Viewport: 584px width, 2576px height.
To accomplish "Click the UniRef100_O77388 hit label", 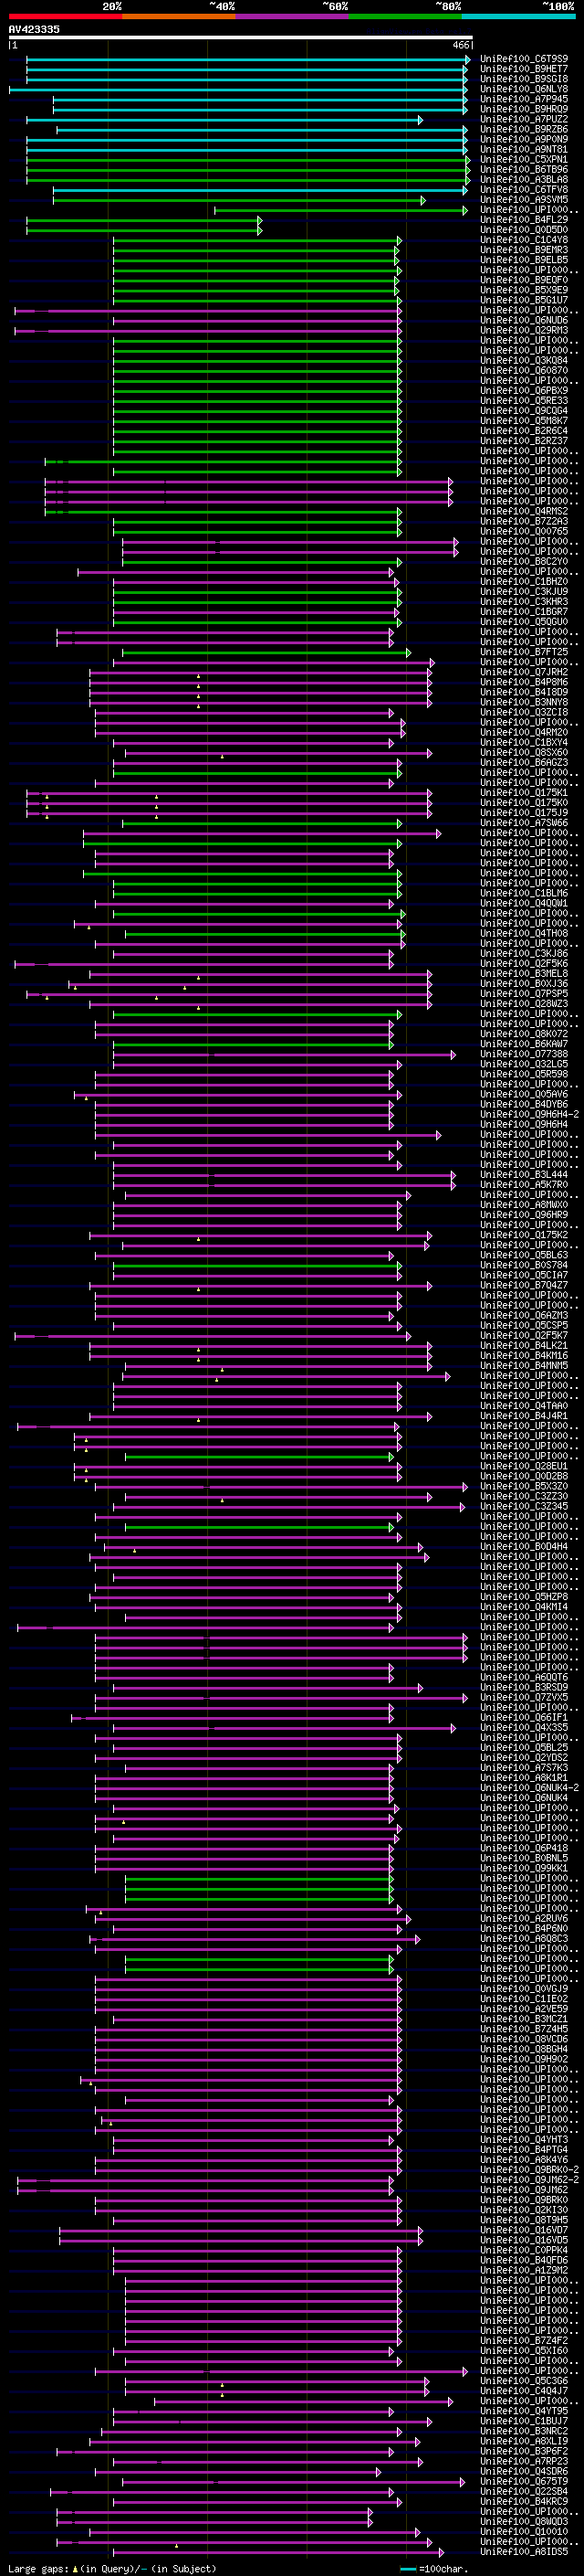I will [524, 1055].
